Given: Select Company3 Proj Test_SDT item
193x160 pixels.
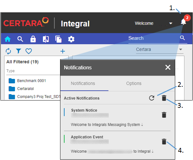Looking at the screenshot, I should click(39, 97).
